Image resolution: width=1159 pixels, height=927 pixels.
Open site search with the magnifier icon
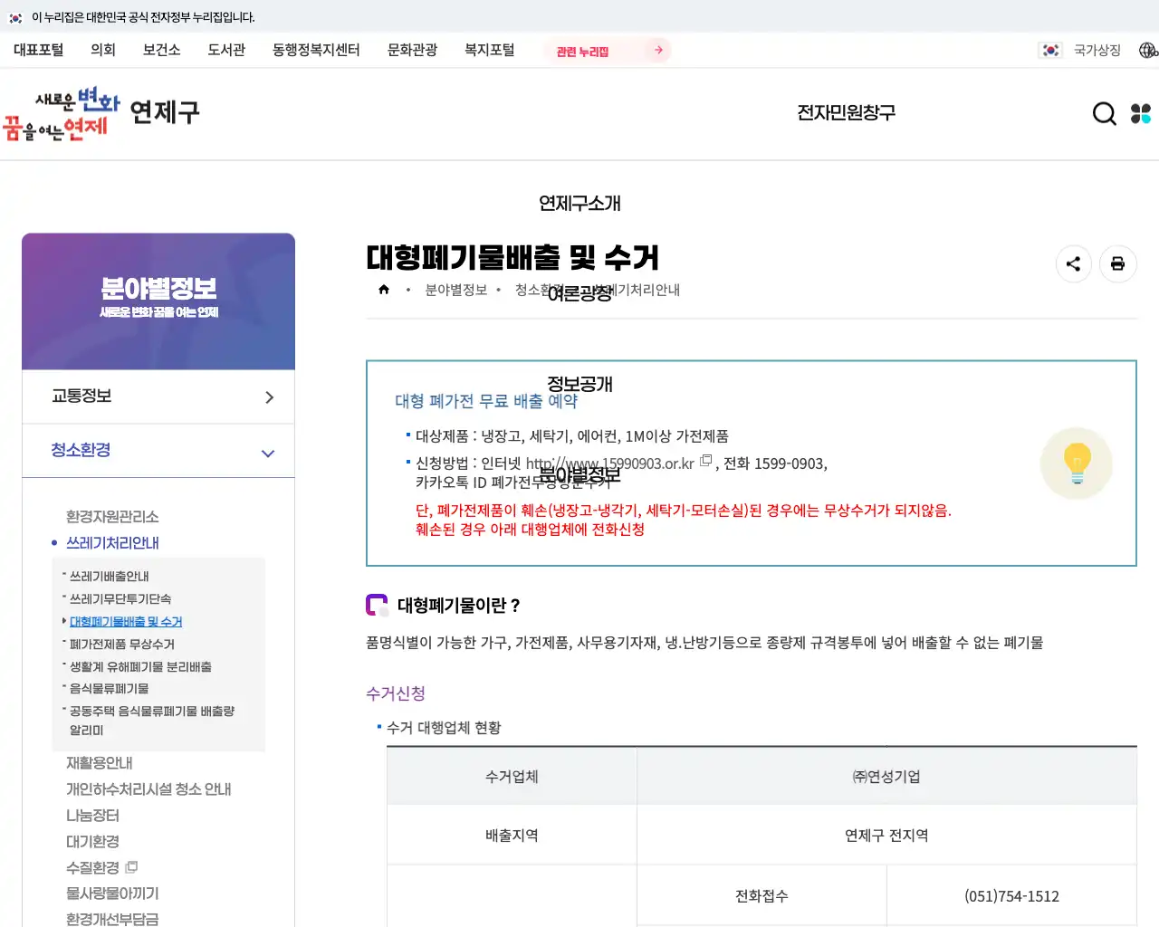pos(1104,113)
